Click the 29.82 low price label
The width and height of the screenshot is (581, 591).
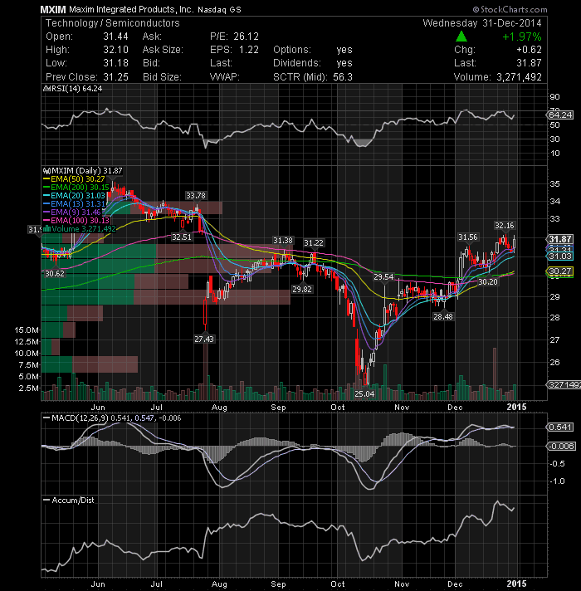(x=302, y=290)
